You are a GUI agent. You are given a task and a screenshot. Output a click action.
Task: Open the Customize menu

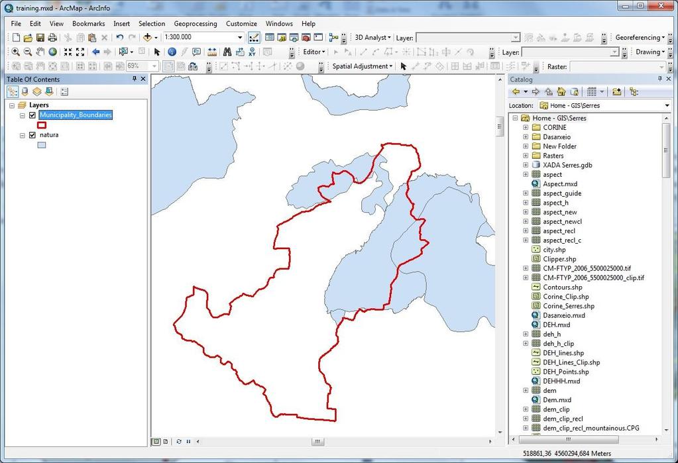[x=241, y=24]
